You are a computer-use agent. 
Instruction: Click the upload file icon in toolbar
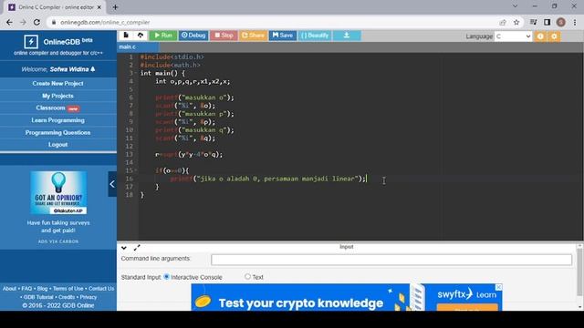(x=140, y=36)
